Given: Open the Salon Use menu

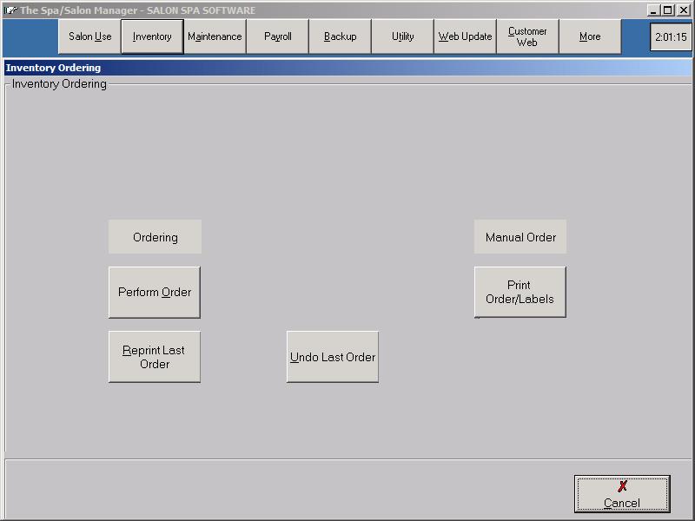Looking at the screenshot, I should pyautogui.click(x=89, y=36).
